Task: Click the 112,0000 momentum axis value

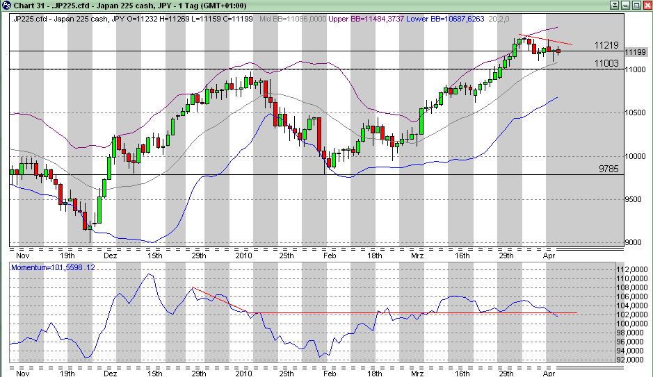Action: pos(631,270)
